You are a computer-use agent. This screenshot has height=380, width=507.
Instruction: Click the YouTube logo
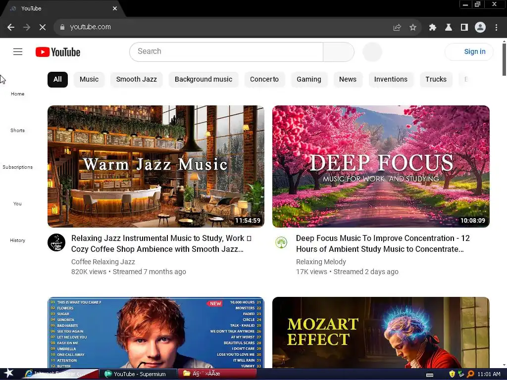click(x=58, y=51)
